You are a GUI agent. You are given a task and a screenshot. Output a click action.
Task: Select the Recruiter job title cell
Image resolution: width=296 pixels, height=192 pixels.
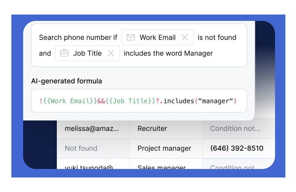point(152,129)
